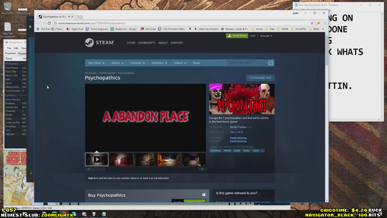
Task: Open the COMMUNITY menu in the Steam header
Action: [x=146, y=43]
